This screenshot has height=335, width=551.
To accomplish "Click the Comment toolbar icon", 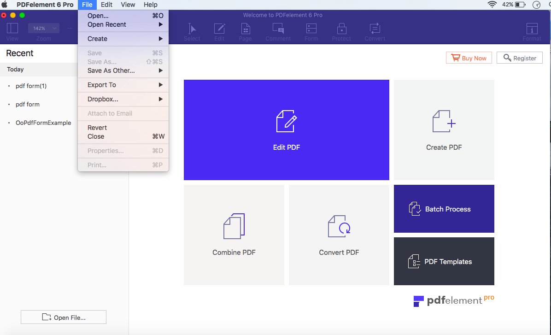I will 278,31.
